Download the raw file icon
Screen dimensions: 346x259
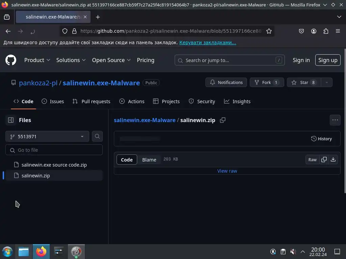pos(333,160)
